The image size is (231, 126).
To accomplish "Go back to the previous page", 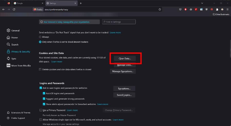I will 4,9.
